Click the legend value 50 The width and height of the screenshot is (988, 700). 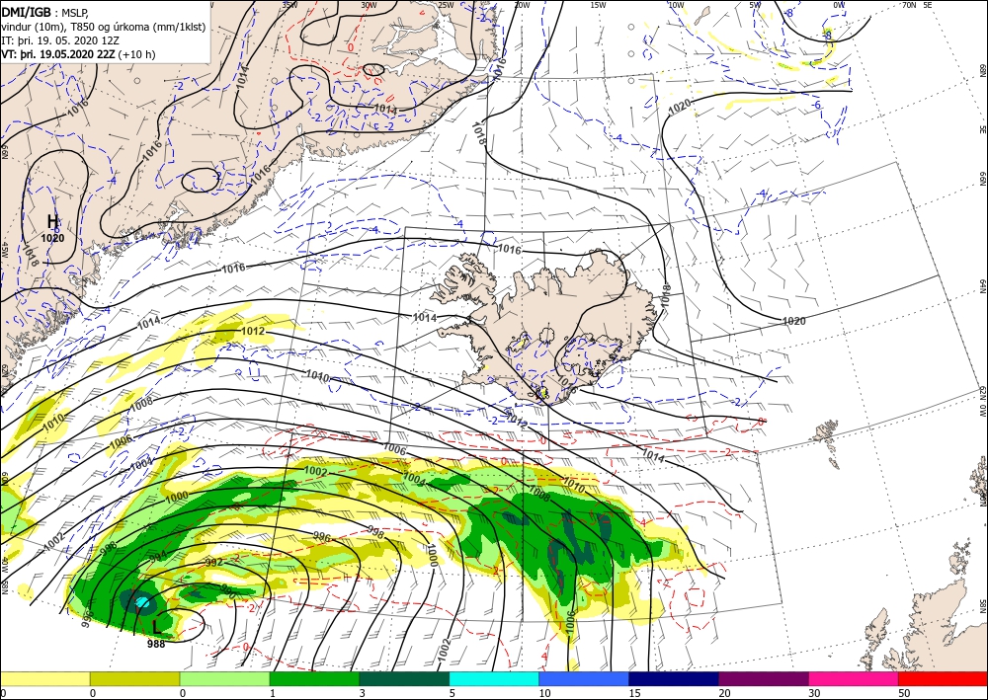pos(904,693)
